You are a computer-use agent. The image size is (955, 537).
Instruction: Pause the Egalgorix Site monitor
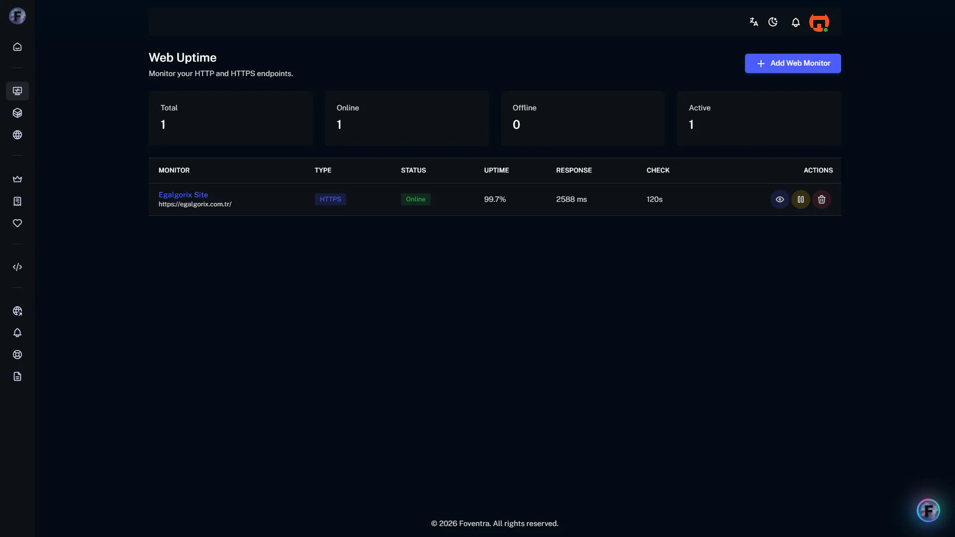[x=801, y=199]
